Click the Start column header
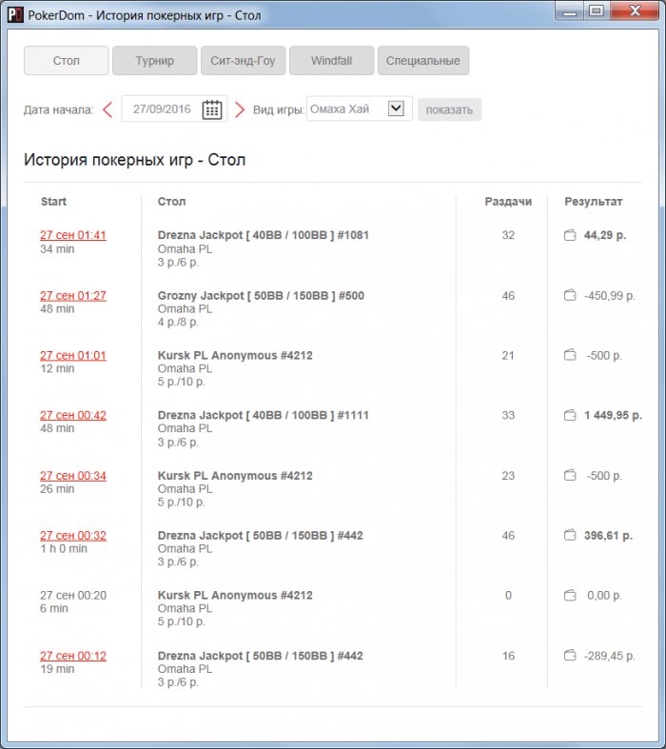 pos(53,202)
